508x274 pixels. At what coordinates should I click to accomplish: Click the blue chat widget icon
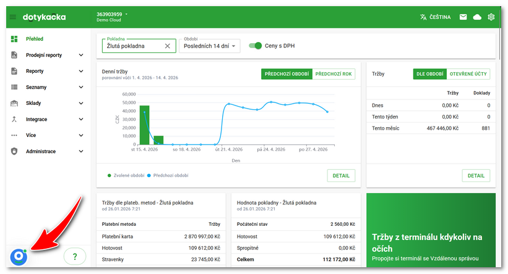(19, 257)
